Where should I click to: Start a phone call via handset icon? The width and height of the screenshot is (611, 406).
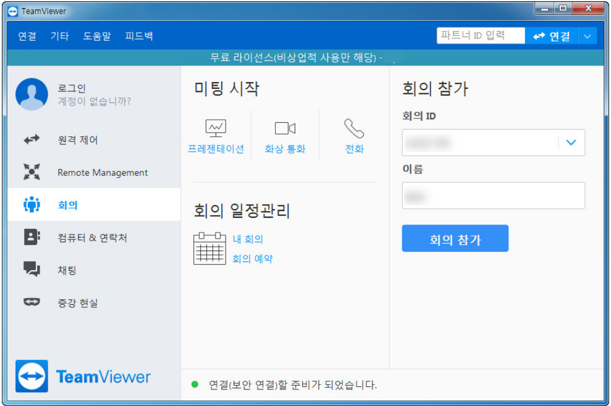click(x=354, y=128)
